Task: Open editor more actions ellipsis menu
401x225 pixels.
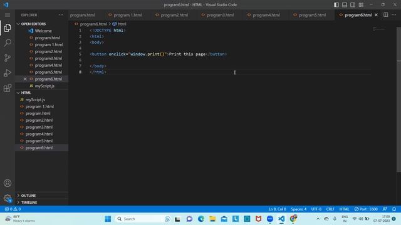Action: [394, 15]
